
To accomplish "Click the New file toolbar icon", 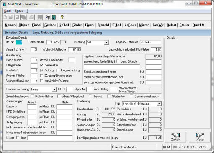I will coord(5,18).
